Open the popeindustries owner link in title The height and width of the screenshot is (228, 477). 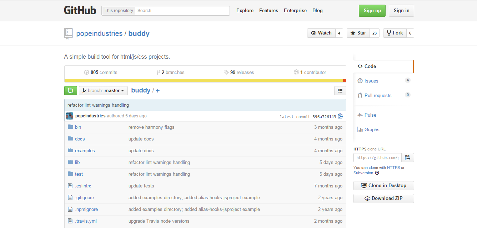pyautogui.click(x=99, y=33)
